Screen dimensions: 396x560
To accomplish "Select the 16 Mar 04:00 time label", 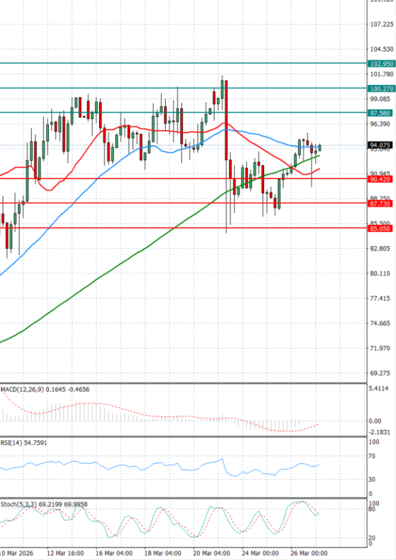I will [115, 553].
